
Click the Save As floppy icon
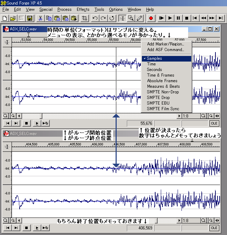point(30,18)
